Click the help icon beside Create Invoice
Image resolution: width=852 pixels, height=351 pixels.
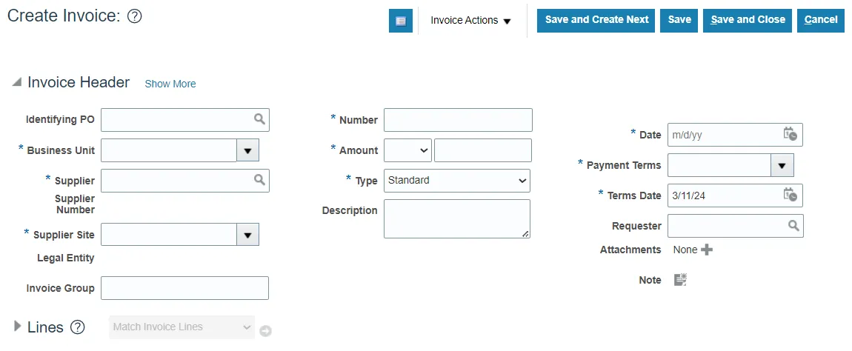coord(134,17)
